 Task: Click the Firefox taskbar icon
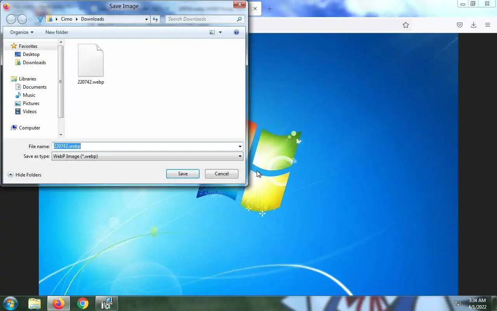pos(59,303)
